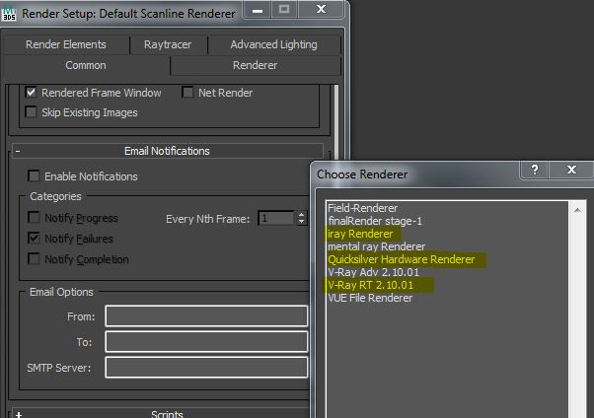Click the renderer list scroll-up arrow

577,210
